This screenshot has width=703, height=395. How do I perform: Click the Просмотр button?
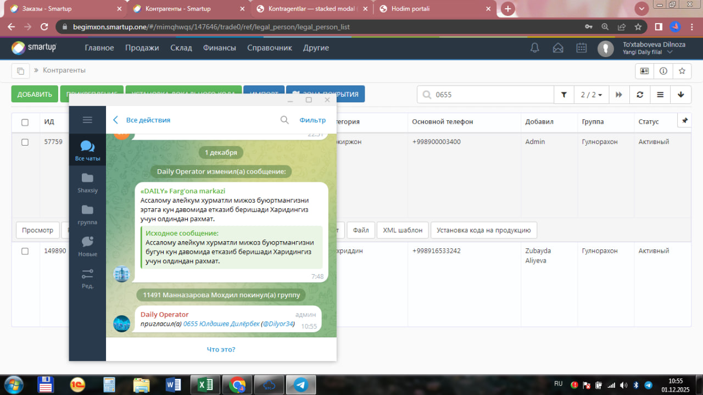click(38, 230)
